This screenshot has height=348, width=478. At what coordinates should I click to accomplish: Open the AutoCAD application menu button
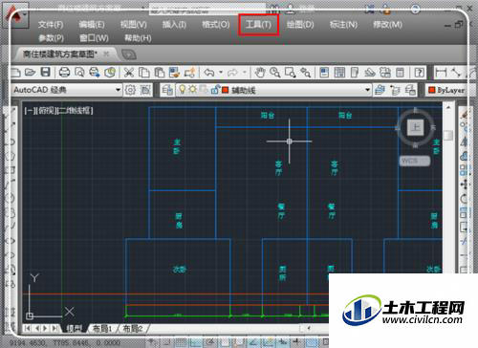pos(15,16)
